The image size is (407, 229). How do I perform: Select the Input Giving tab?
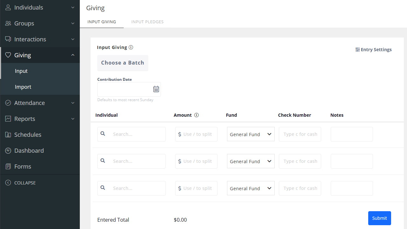(x=101, y=22)
